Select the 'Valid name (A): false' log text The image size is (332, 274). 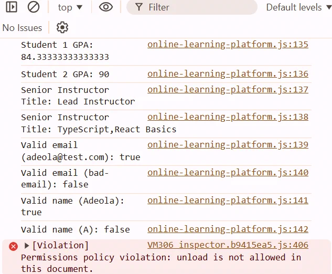coord(76,230)
